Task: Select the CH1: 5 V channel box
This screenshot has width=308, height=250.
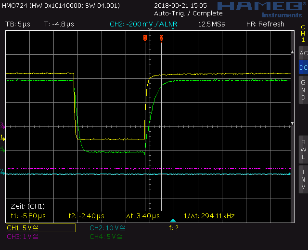Action: (x=41, y=228)
